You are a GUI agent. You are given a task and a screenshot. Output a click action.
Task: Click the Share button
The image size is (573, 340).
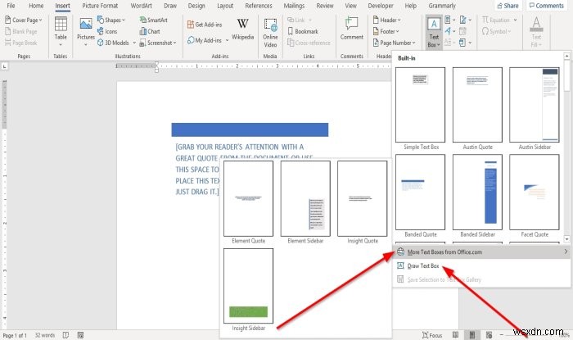click(508, 6)
